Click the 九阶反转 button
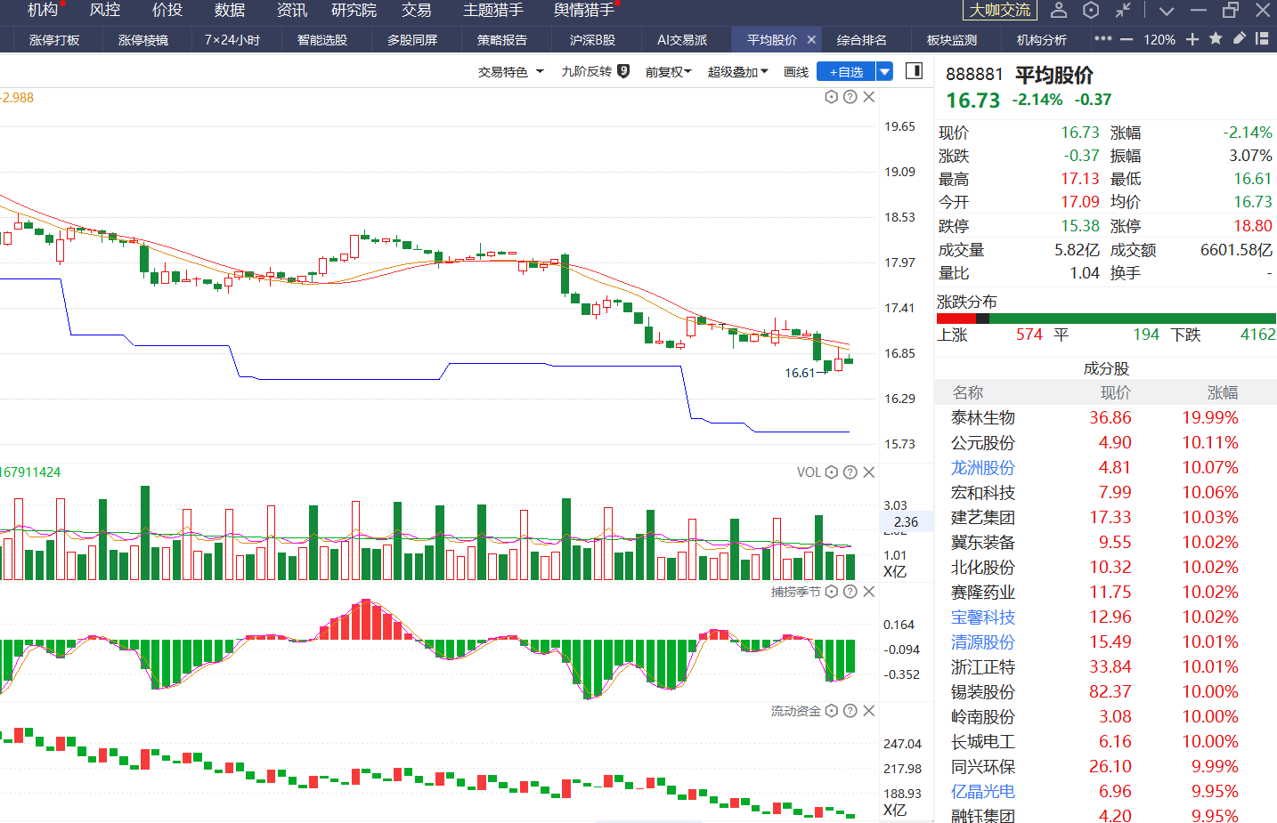The height and width of the screenshot is (823, 1277). [x=586, y=71]
